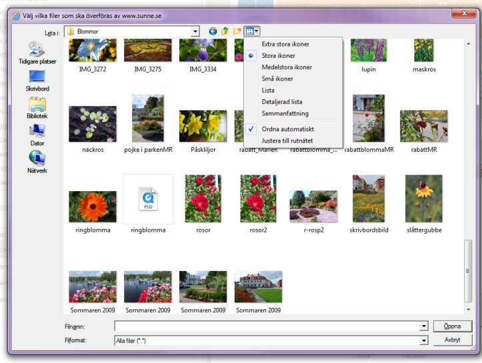Close the file upload dialog

pos(464,13)
